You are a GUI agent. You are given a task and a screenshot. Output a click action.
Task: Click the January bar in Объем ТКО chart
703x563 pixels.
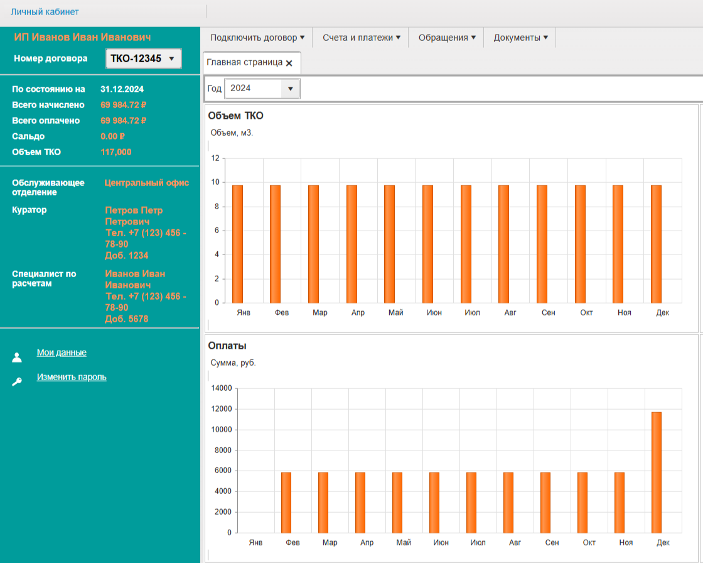point(237,244)
